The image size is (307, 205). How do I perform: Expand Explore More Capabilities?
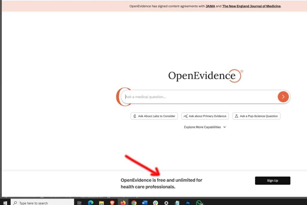(x=205, y=127)
